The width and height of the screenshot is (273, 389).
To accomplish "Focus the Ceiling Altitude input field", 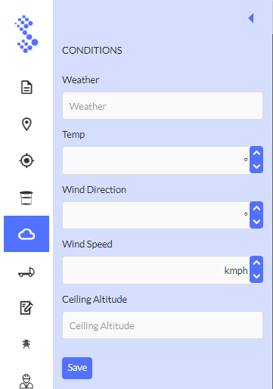I will [x=163, y=325].
